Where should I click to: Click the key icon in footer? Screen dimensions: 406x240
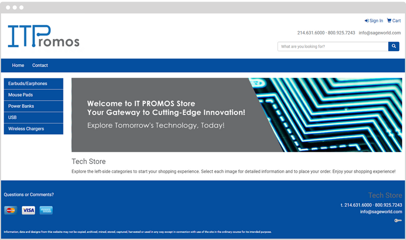pos(398,220)
